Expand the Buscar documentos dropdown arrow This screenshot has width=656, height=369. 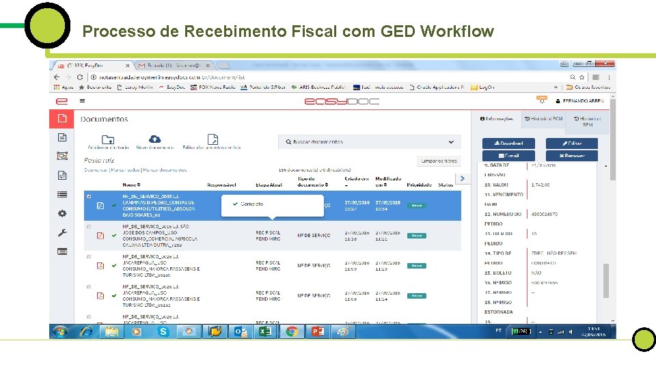pos(451,142)
